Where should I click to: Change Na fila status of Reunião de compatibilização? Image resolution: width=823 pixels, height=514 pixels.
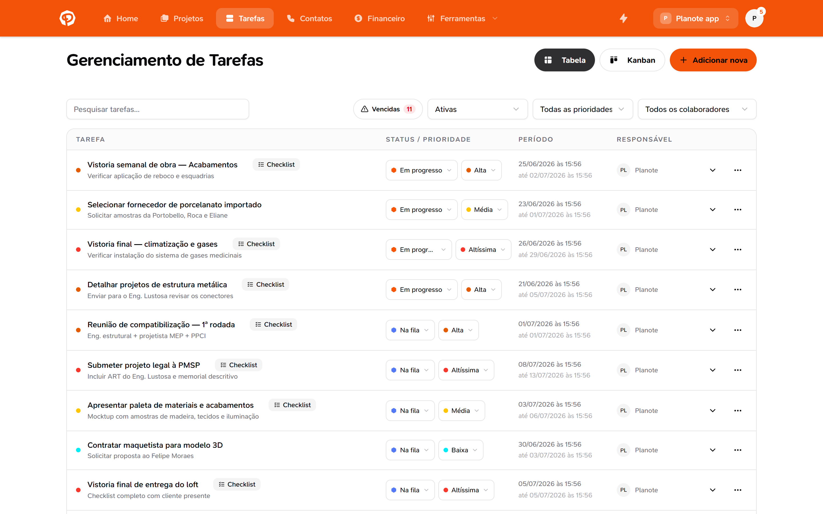coord(410,330)
